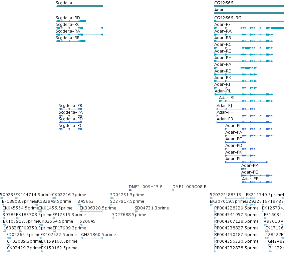Open EST label SD04731.3prime
The image size is (284, 253).
(152, 208)
